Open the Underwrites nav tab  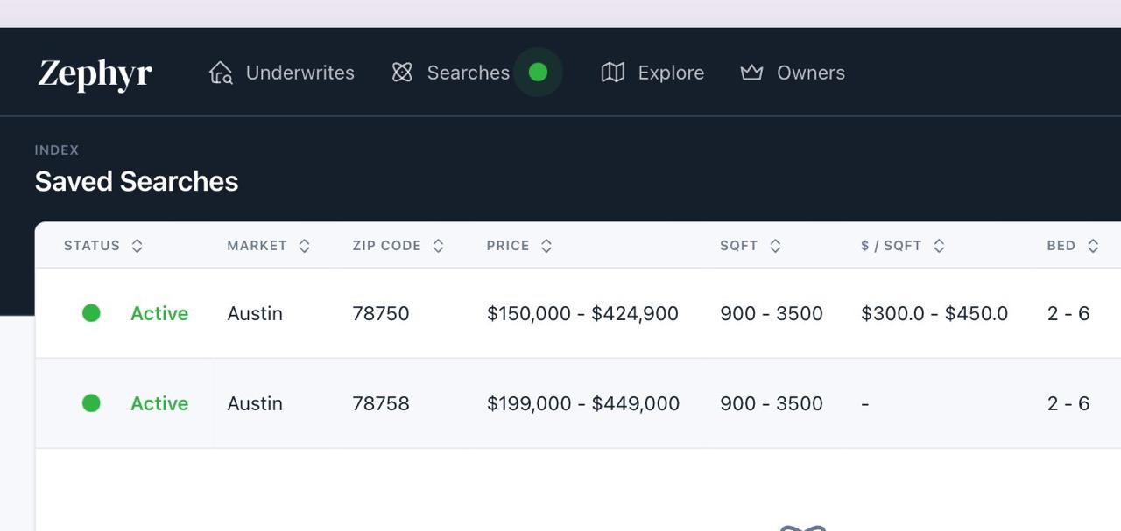[300, 73]
